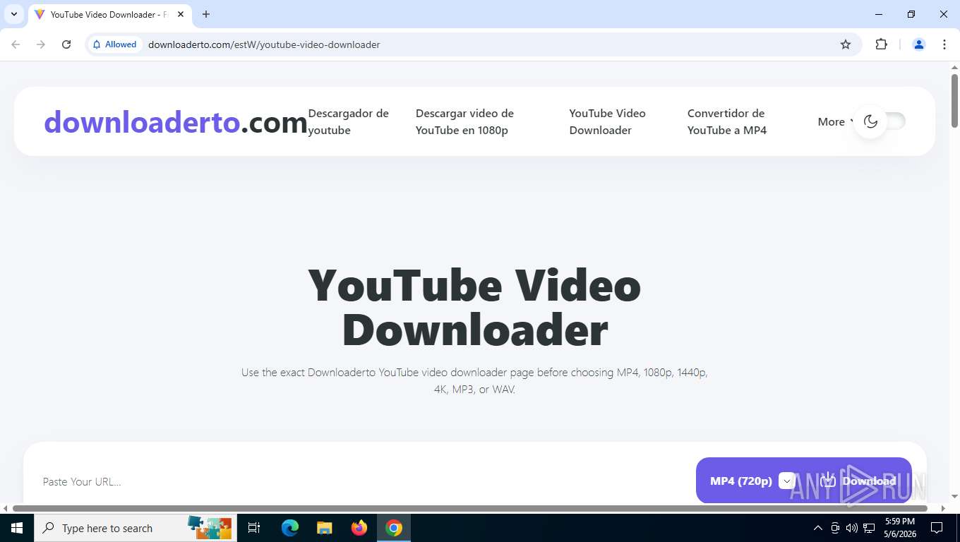Open the tab search dropdown arrow
The image size is (960, 542).
13,14
